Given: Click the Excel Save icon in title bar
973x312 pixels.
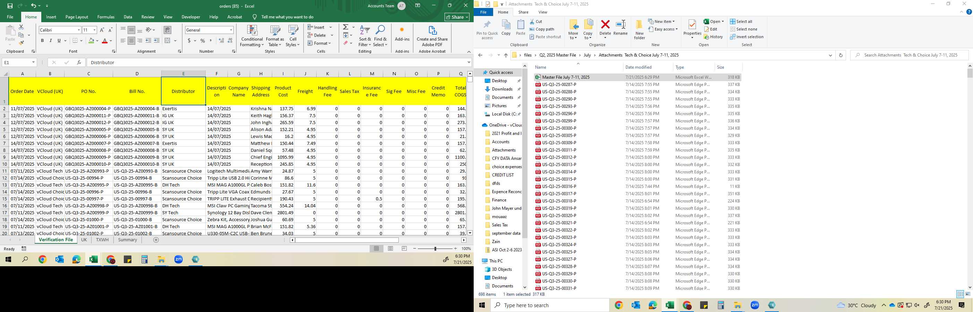Looking at the screenshot, I should pyautogui.click(x=10, y=6).
